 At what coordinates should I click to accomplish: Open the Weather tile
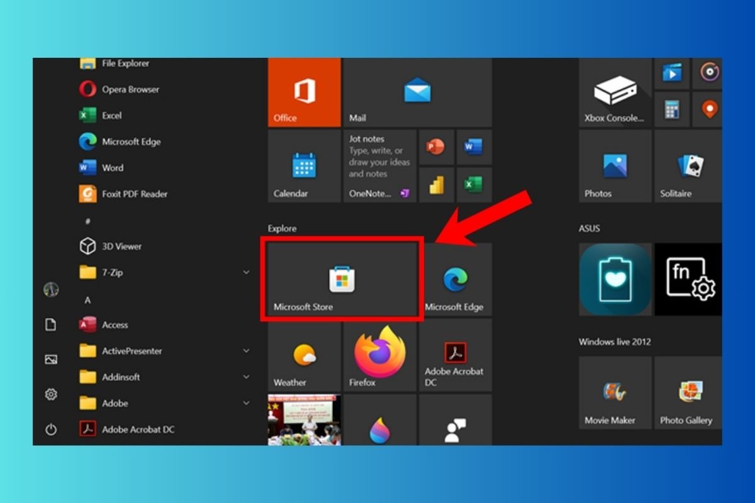[x=305, y=355]
